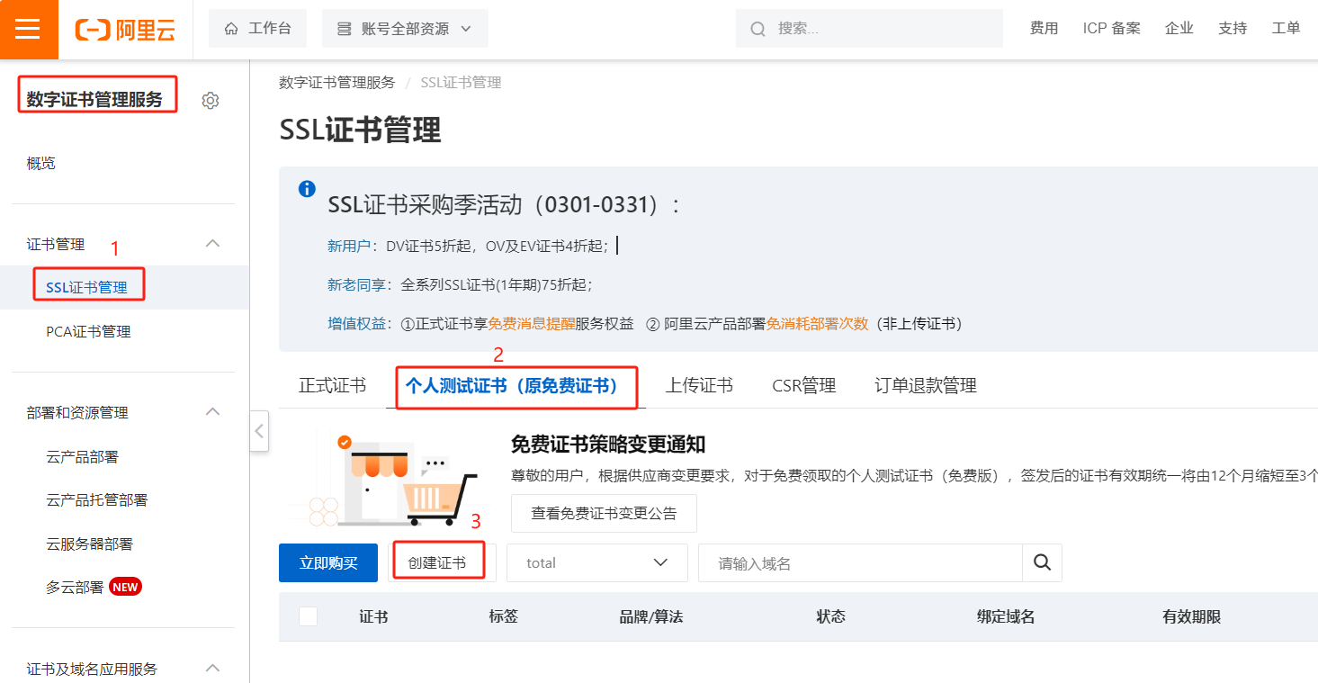Screen dimensions: 1318x683
Task: Click the blue info icon in banner
Action: tap(307, 189)
